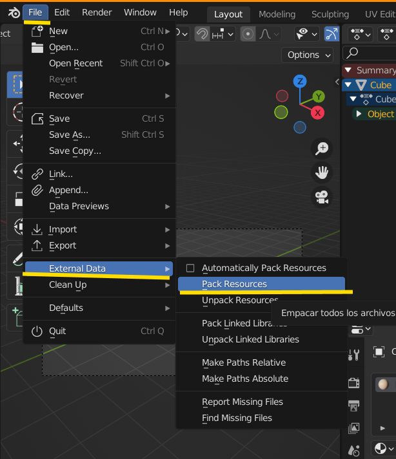Collapse the CubeAction row triangle
This screenshot has width=396, height=459.
click(353, 99)
